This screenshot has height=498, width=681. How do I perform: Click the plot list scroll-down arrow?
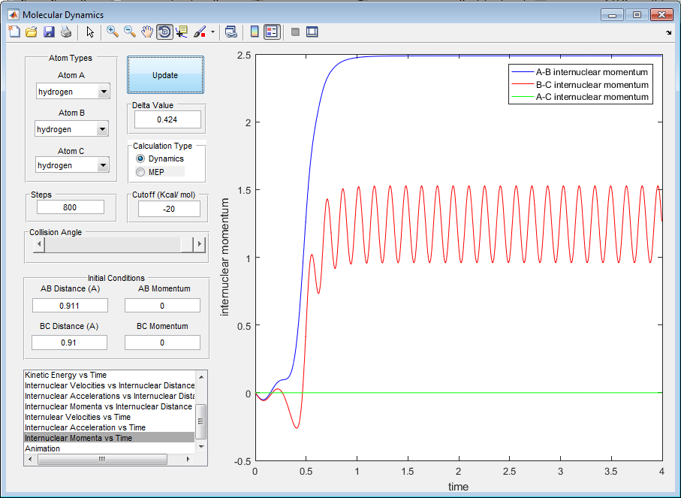click(x=201, y=446)
